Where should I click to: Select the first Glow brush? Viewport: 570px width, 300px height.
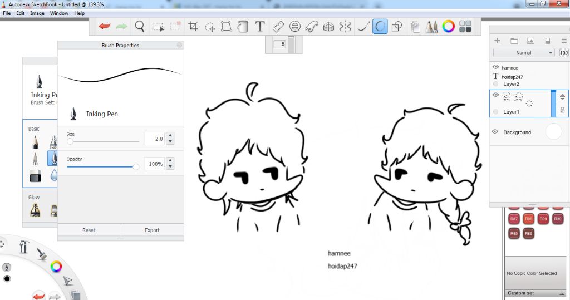tap(35, 210)
